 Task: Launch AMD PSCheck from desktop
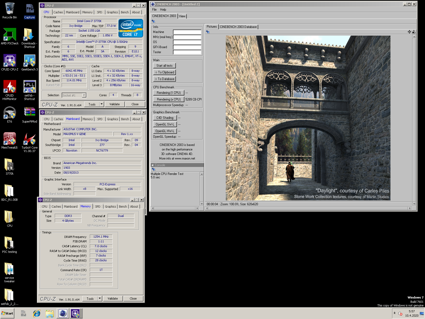point(10,36)
